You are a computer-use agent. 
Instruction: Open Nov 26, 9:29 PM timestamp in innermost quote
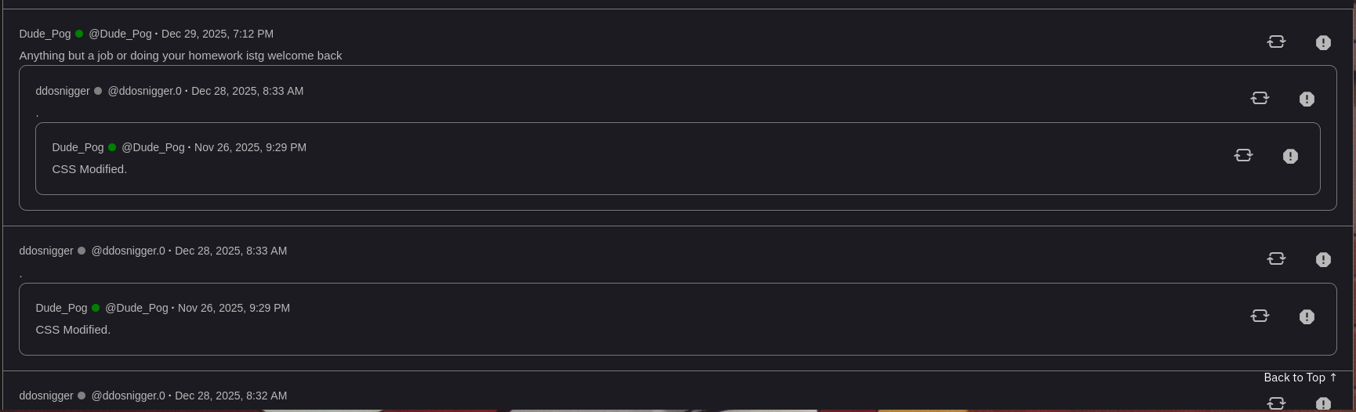250,147
